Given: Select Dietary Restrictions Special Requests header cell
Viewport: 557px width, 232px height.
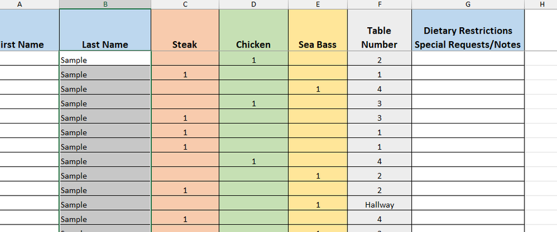Looking at the screenshot, I should click(x=468, y=30).
